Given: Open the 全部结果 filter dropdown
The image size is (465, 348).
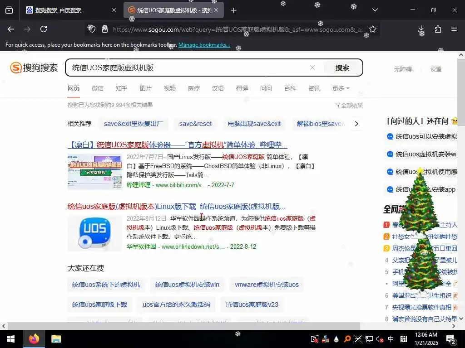Looking at the screenshot, I should click(349, 105).
